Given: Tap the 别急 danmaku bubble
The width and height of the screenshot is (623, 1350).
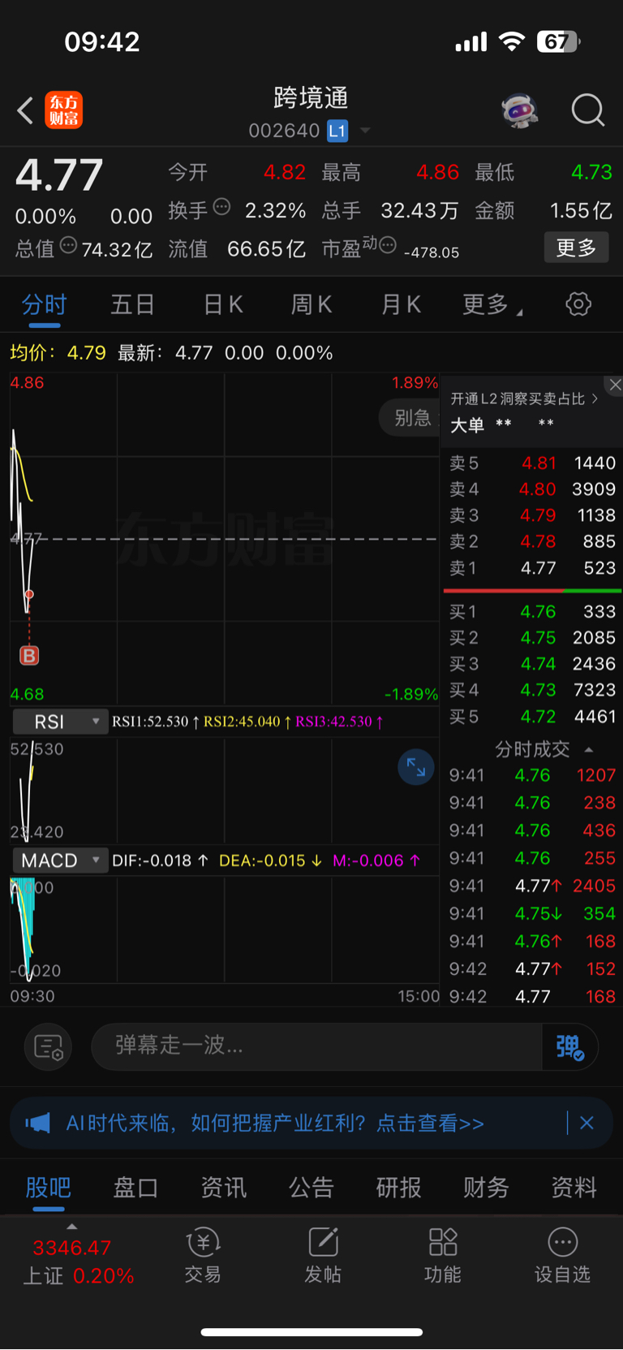Looking at the screenshot, I should point(410,418).
